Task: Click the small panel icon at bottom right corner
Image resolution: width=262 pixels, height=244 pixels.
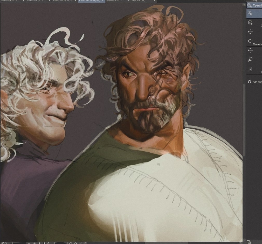Action: (249, 242)
